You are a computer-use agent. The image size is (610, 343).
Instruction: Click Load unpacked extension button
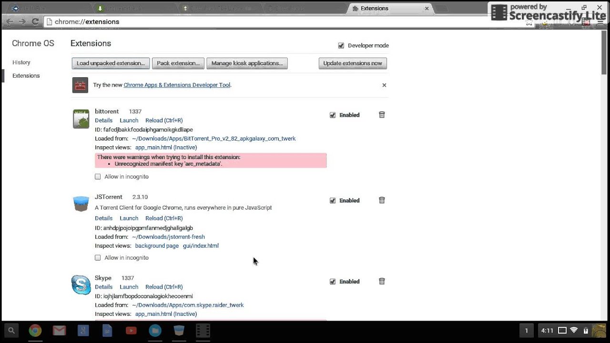111,63
